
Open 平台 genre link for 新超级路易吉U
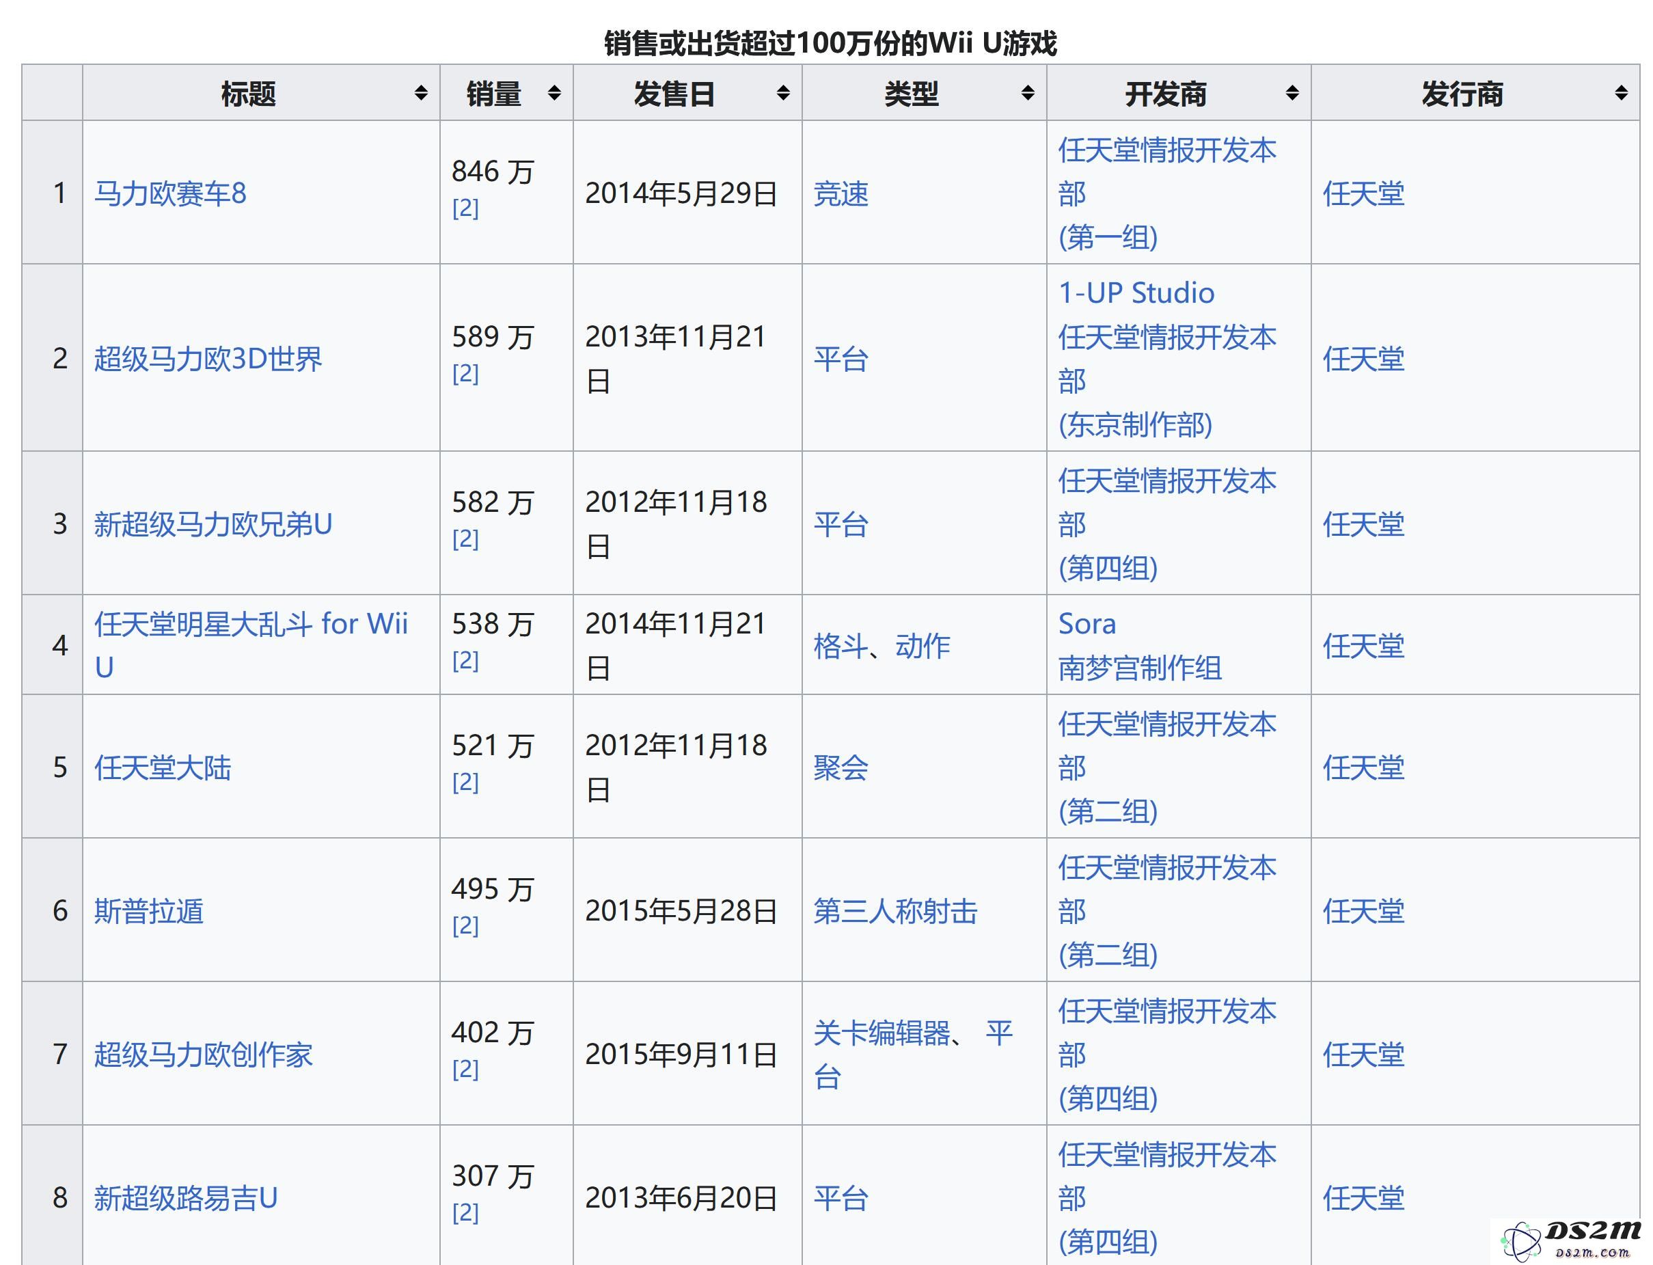tap(841, 1198)
